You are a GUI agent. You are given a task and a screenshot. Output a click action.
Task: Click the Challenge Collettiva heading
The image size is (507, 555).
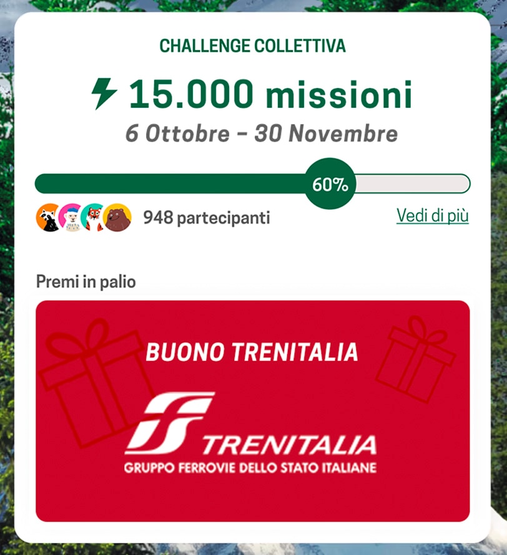(253, 46)
